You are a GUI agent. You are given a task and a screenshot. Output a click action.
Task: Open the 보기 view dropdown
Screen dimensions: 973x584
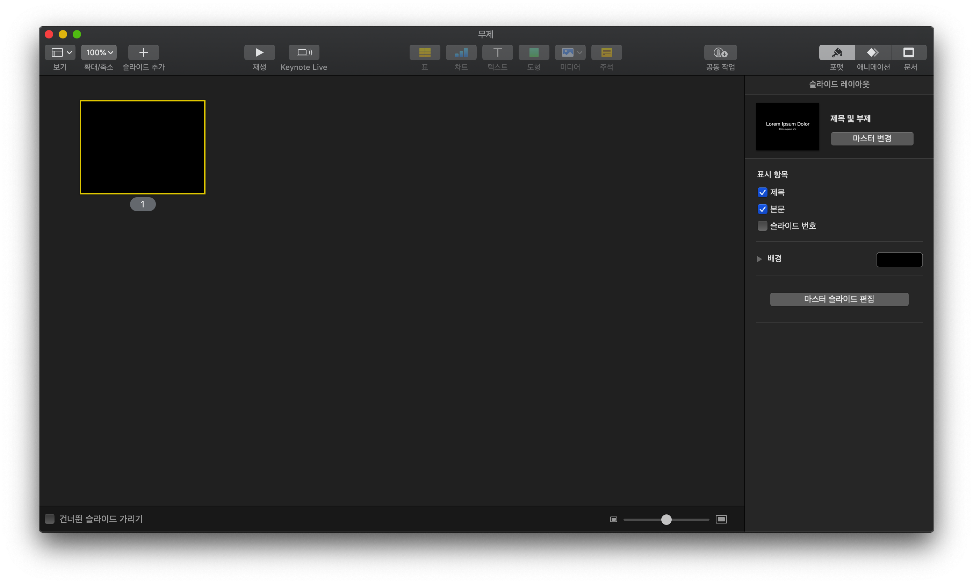pos(60,52)
